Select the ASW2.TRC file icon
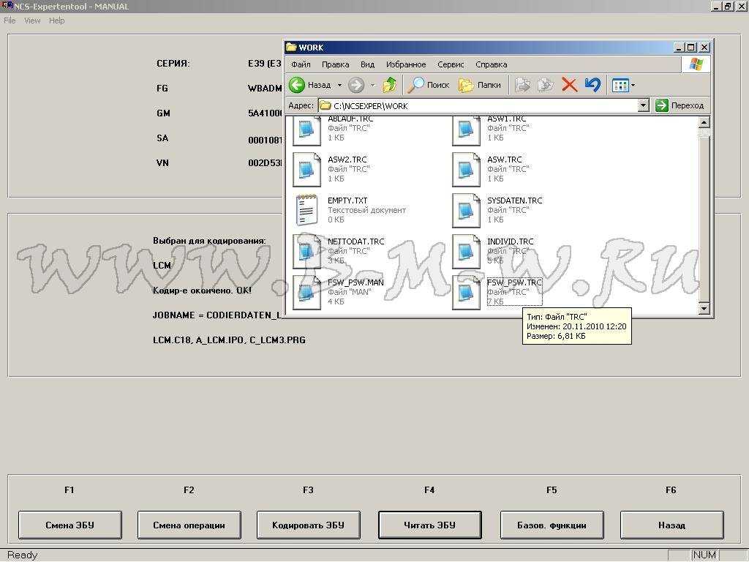The width and height of the screenshot is (749, 562). [306, 170]
